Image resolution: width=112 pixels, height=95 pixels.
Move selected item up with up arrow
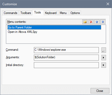pyautogui.click(x=97, y=22)
